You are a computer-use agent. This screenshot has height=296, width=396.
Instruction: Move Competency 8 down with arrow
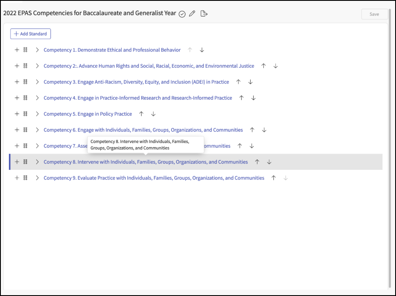(x=269, y=162)
